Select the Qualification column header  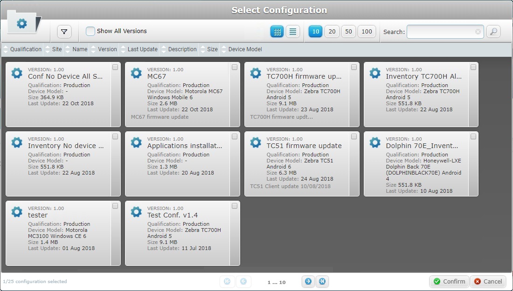[x=26, y=49]
